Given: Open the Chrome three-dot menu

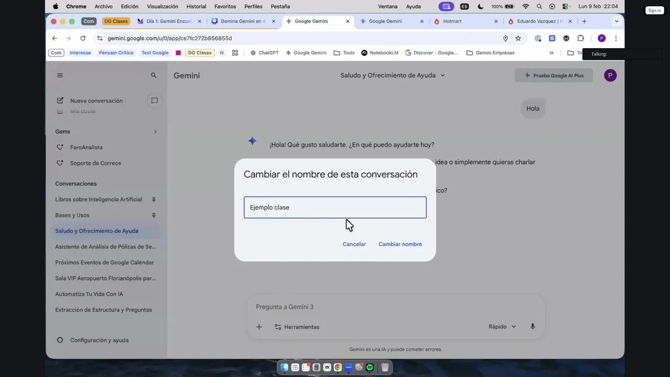Looking at the screenshot, I should [x=616, y=38].
